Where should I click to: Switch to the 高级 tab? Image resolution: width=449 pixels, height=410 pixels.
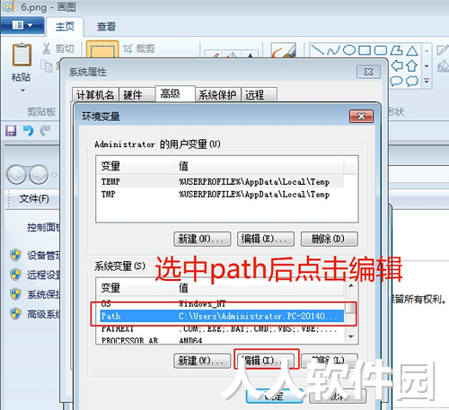point(175,93)
